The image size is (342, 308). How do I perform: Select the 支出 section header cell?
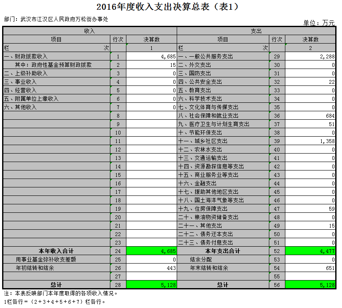(256, 31)
